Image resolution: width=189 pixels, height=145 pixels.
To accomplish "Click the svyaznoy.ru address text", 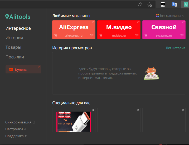I will pos(164,36).
